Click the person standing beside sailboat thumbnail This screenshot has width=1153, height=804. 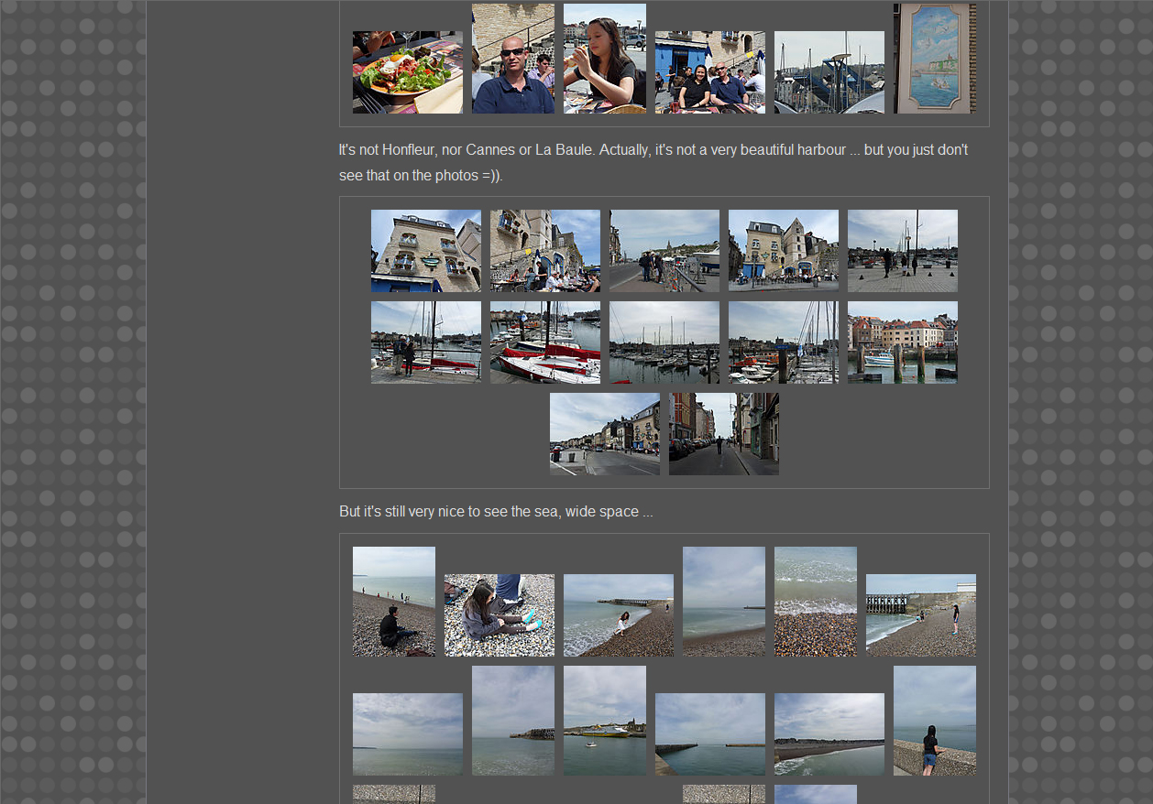(x=425, y=342)
